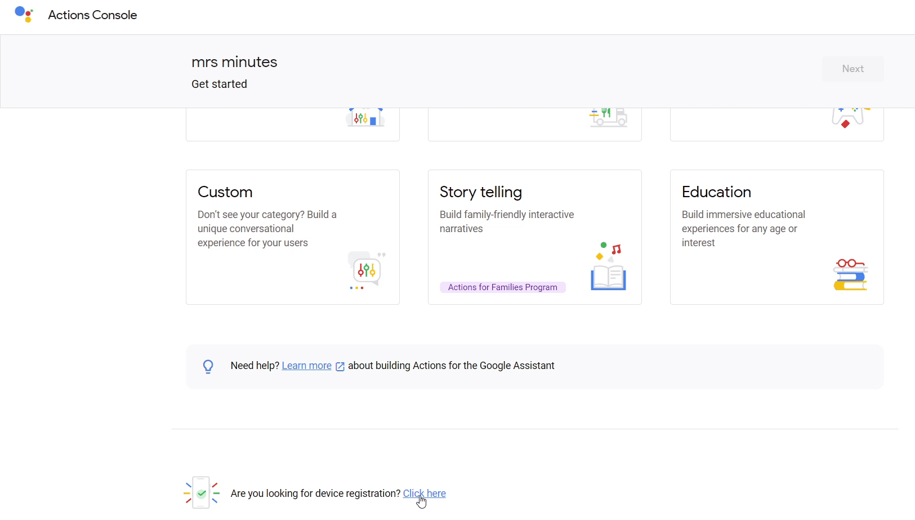
Task: Open the Learn more link
Action: click(306, 365)
